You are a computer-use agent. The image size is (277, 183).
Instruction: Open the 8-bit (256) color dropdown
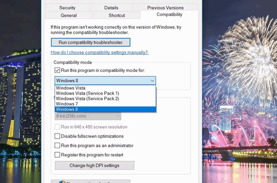coord(88,116)
